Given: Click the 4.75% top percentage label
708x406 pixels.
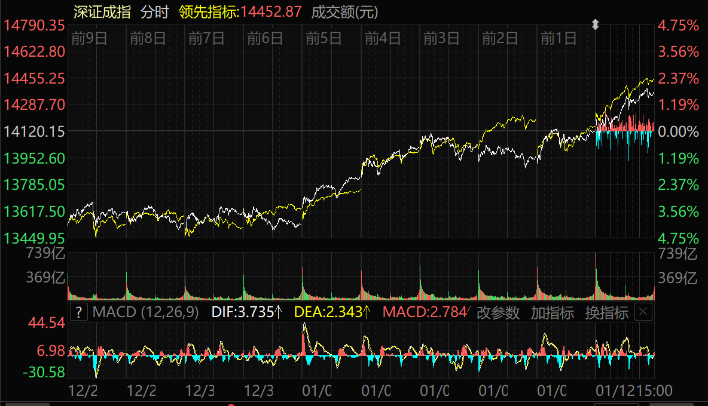Looking at the screenshot, I should pos(678,25).
